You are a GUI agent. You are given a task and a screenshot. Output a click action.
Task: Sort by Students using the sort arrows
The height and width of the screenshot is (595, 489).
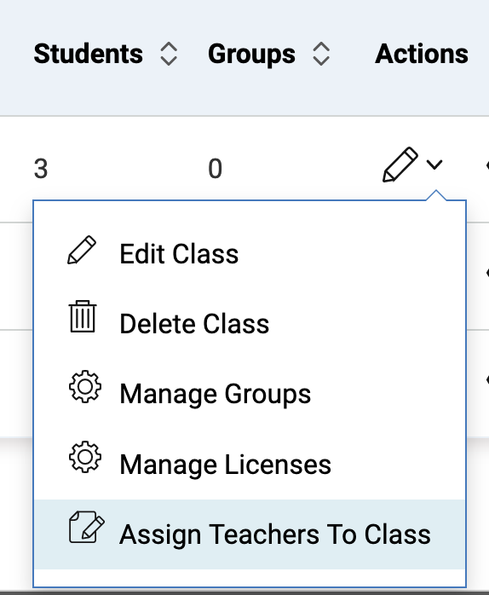[x=169, y=54]
